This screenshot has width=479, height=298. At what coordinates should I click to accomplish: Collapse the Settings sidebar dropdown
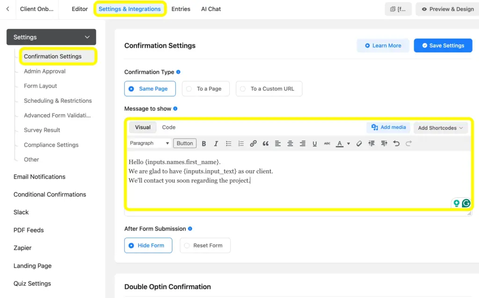tap(51, 37)
